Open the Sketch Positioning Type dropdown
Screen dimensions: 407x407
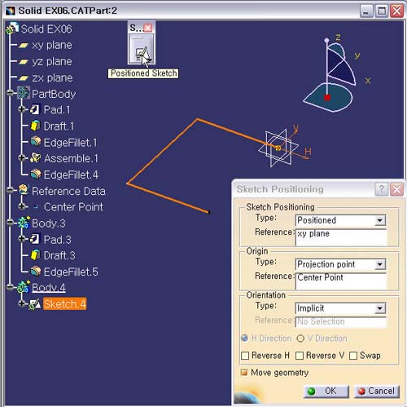340,220
